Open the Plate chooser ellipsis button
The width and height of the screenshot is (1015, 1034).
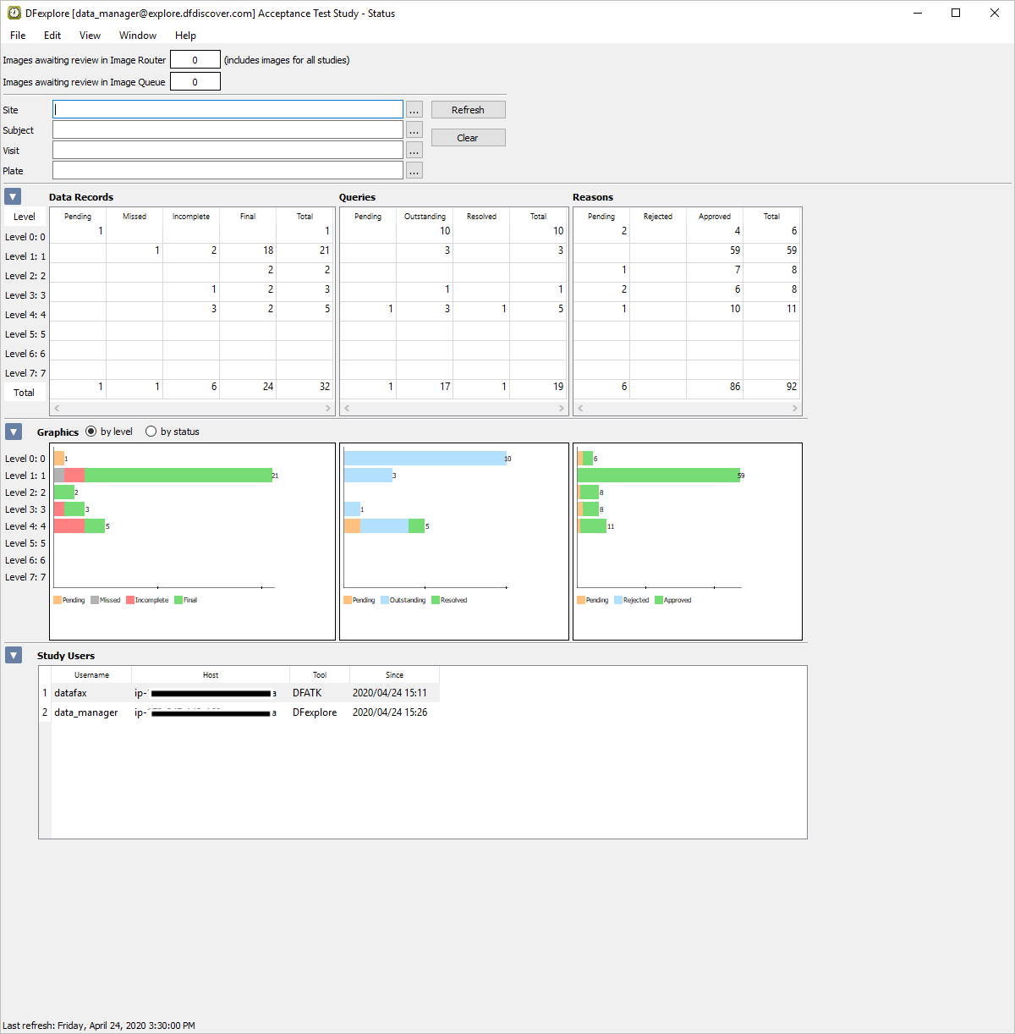point(414,171)
